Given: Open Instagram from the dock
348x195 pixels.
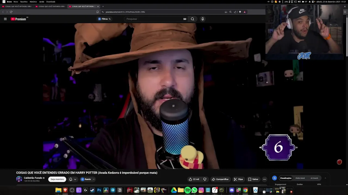Looking at the screenshot, I should point(201,190).
